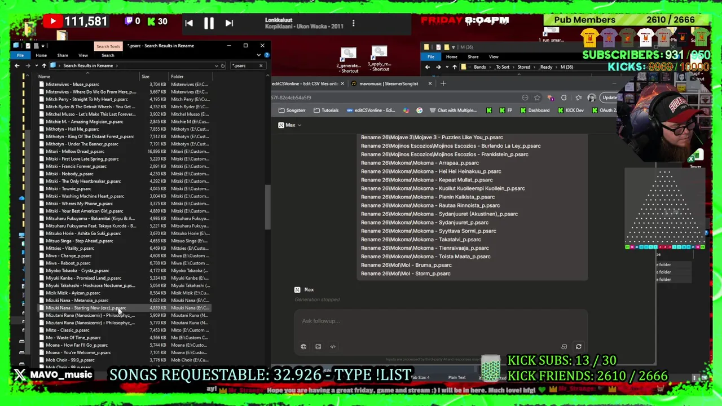
Task: Select Mizik Mizik - Ayizan_p.psarc file
Action: pos(73,293)
